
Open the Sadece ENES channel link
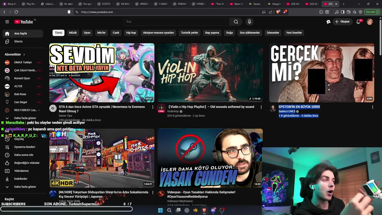(287, 111)
